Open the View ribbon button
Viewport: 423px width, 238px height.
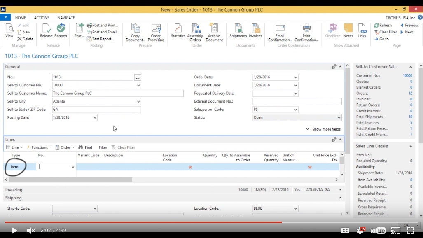9,30
